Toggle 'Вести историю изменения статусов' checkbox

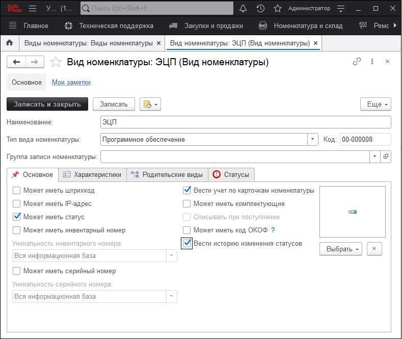(187, 244)
